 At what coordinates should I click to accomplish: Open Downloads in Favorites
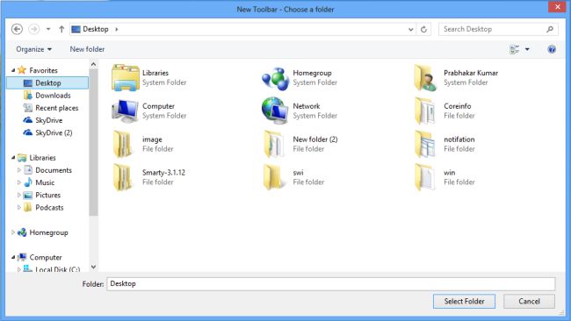tap(53, 96)
